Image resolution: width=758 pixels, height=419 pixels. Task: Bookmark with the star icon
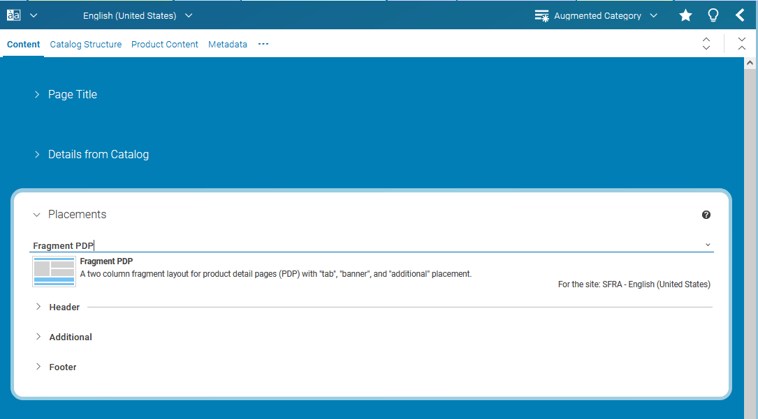685,15
